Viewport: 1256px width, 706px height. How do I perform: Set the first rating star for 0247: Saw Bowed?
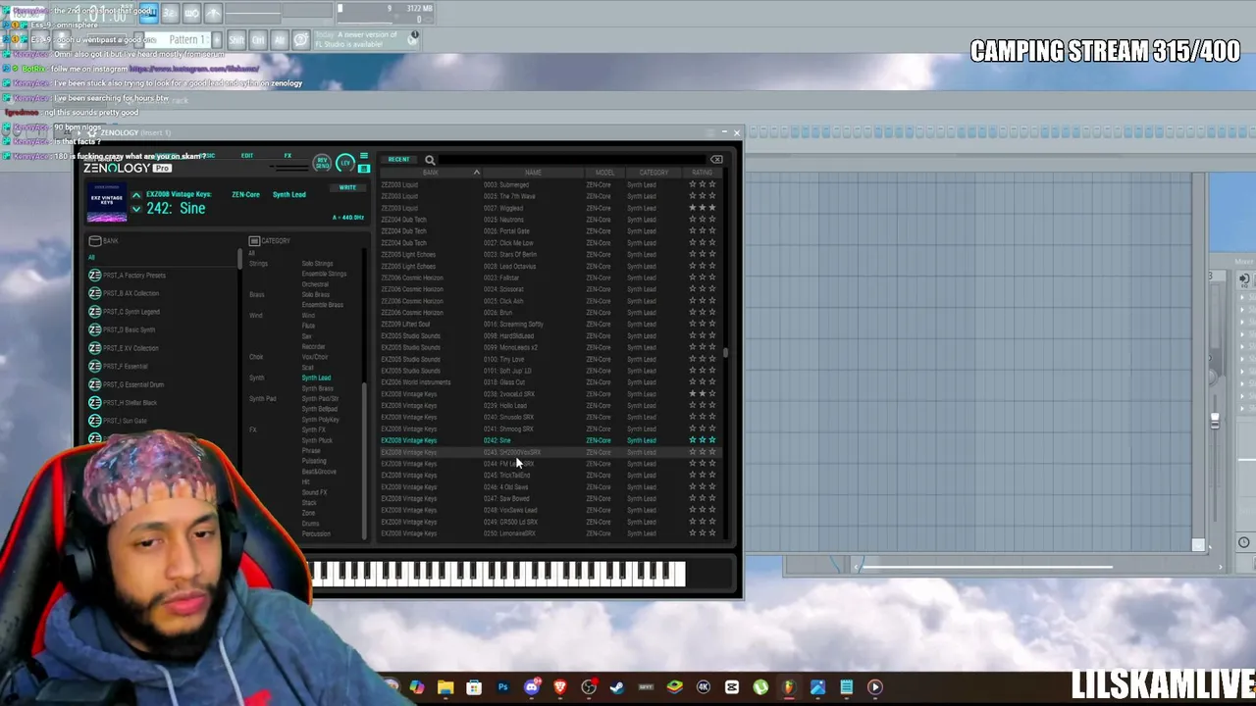click(692, 498)
